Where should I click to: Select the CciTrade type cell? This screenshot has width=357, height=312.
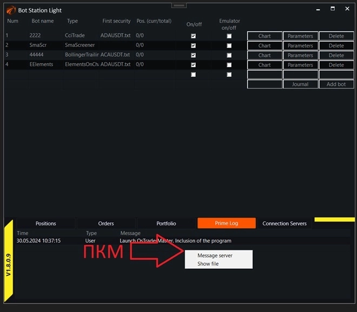(81, 36)
